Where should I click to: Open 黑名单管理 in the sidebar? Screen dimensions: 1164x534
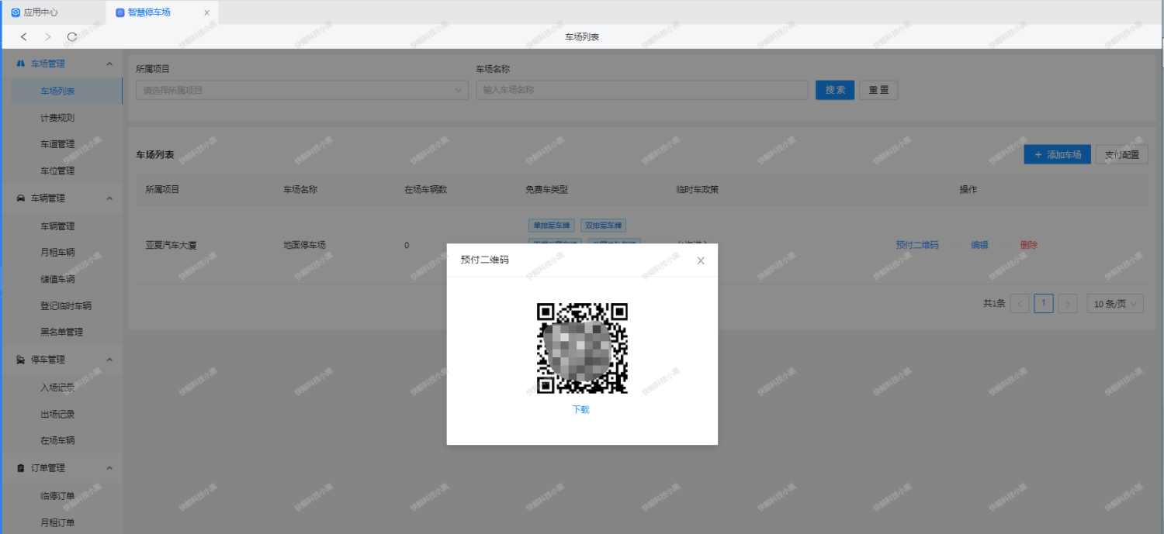pos(61,332)
